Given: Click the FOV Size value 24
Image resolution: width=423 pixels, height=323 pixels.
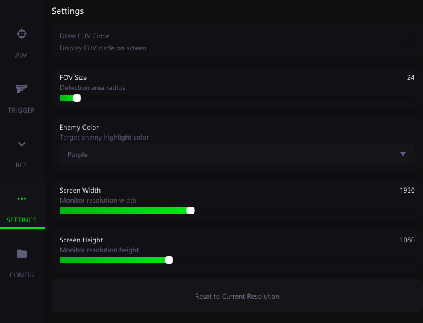Looking at the screenshot, I should (x=410, y=78).
